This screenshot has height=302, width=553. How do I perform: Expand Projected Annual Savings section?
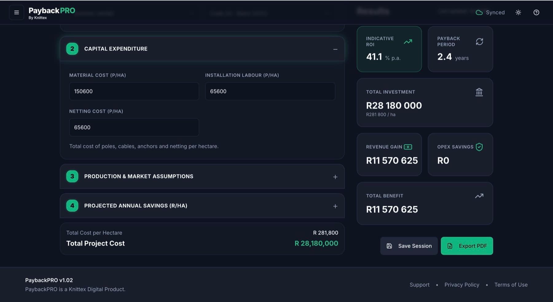tap(335, 206)
